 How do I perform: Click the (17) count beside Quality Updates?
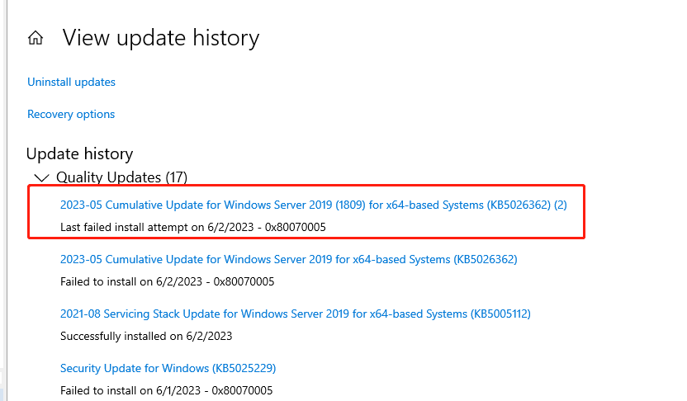177,177
